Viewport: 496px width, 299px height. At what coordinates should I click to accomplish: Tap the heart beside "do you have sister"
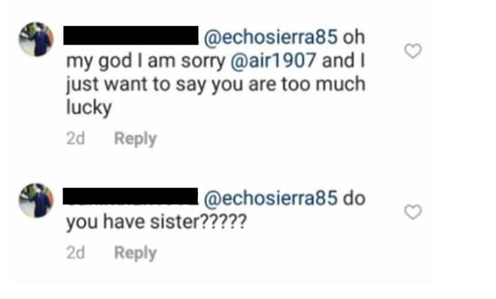point(413,212)
